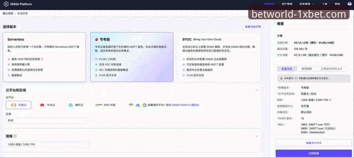
Task: Click the help icon next to 最高 1000 同时在线连接
Action: [x=42, y=59]
